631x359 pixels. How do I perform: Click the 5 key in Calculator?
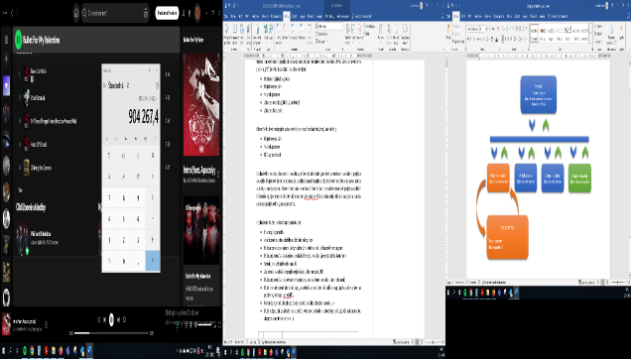124,219
